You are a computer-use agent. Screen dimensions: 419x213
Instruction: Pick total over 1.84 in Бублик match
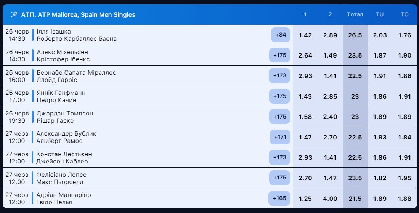tap(405, 137)
